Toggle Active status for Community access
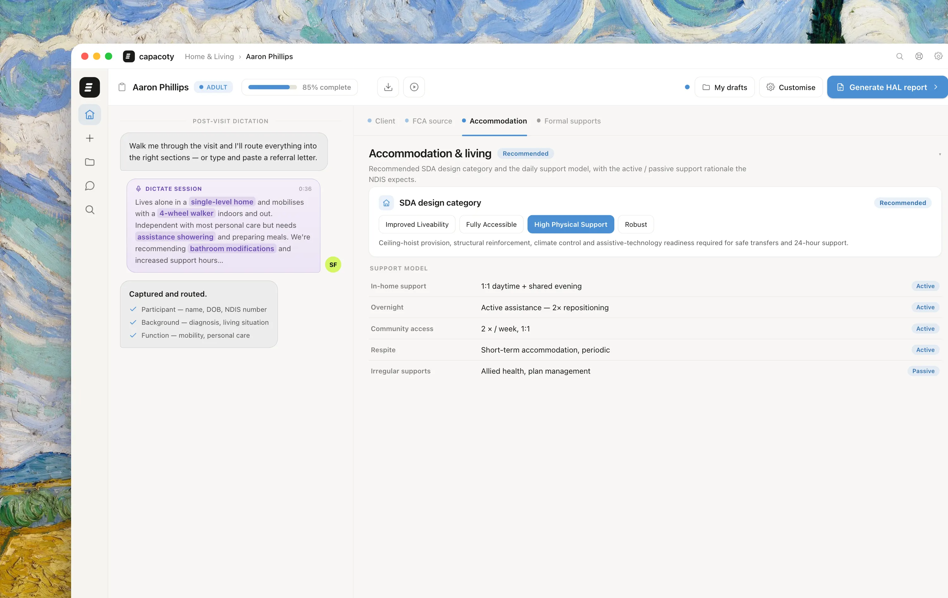948x598 pixels. pos(925,329)
